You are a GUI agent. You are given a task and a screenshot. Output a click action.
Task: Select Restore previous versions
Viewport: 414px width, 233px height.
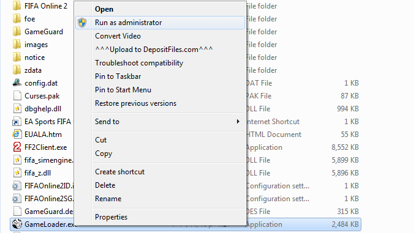tap(135, 103)
